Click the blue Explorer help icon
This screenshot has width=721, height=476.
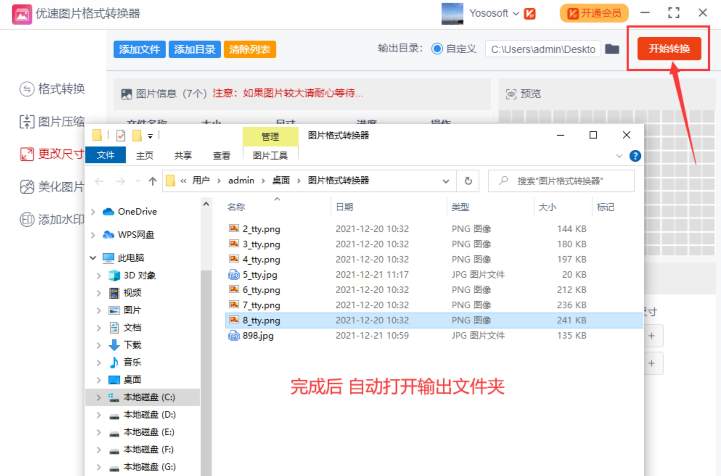click(x=635, y=156)
